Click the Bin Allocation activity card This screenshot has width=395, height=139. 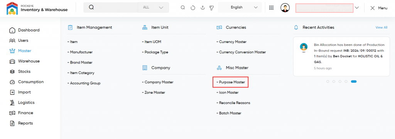pos(341,56)
